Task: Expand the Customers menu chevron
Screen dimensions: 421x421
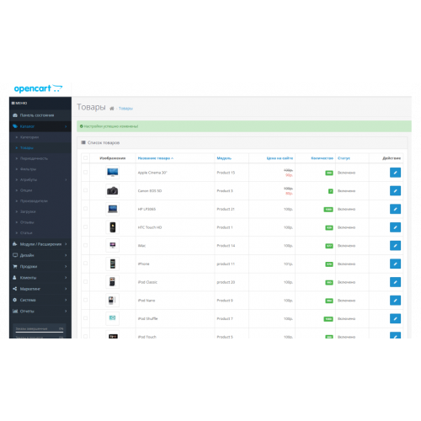Action: coord(66,278)
